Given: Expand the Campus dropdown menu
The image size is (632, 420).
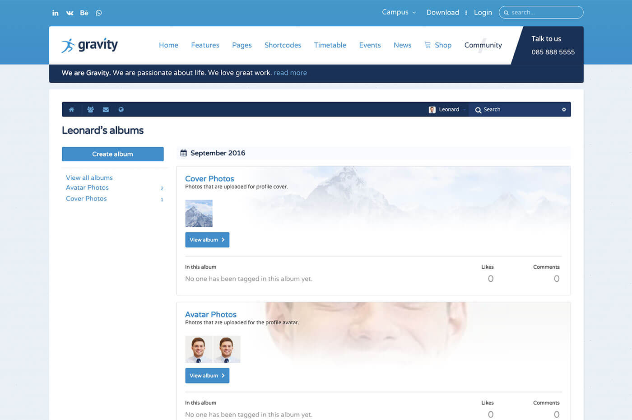Looking at the screenshot, I should point(399,12).
